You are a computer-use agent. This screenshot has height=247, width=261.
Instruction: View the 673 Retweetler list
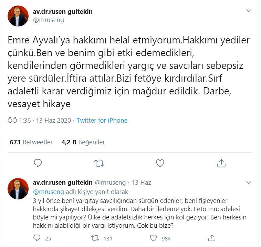click(x=31, y=142)
